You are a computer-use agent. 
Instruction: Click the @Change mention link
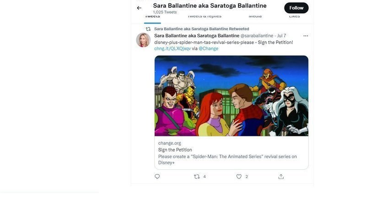[209, 49]
